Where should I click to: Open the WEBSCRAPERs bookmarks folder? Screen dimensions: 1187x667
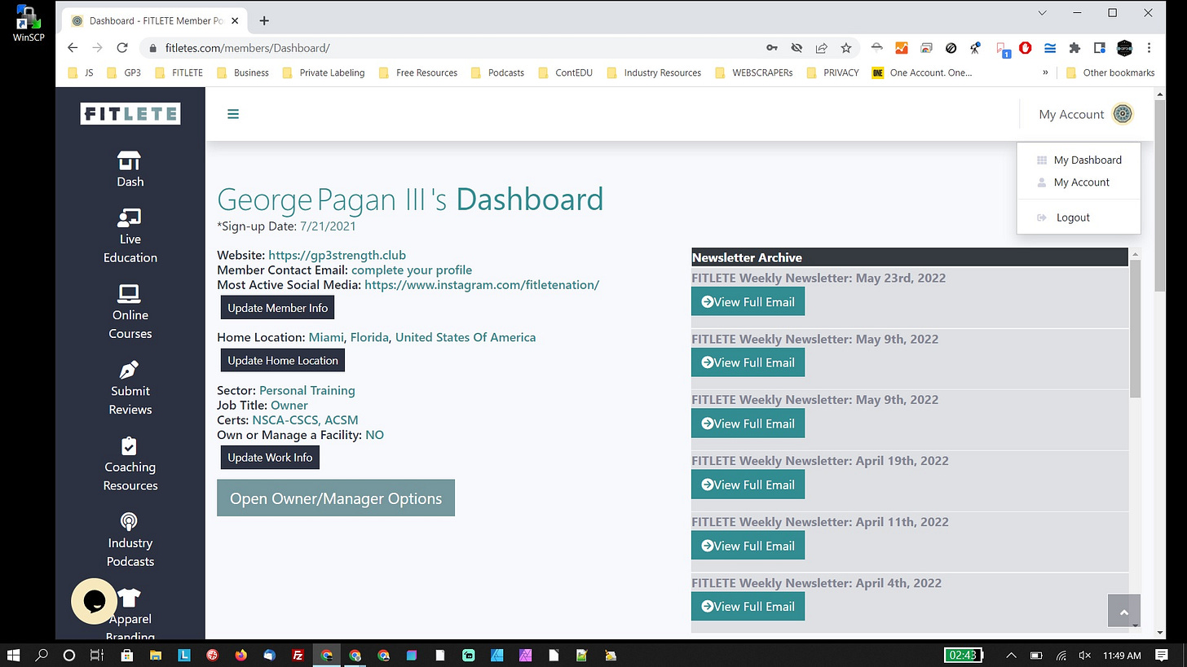(755, 72)
